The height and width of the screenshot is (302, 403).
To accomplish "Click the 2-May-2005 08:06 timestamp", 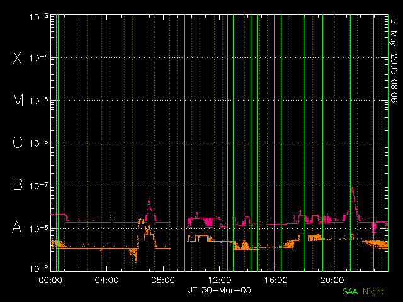I will pos(394,60).
